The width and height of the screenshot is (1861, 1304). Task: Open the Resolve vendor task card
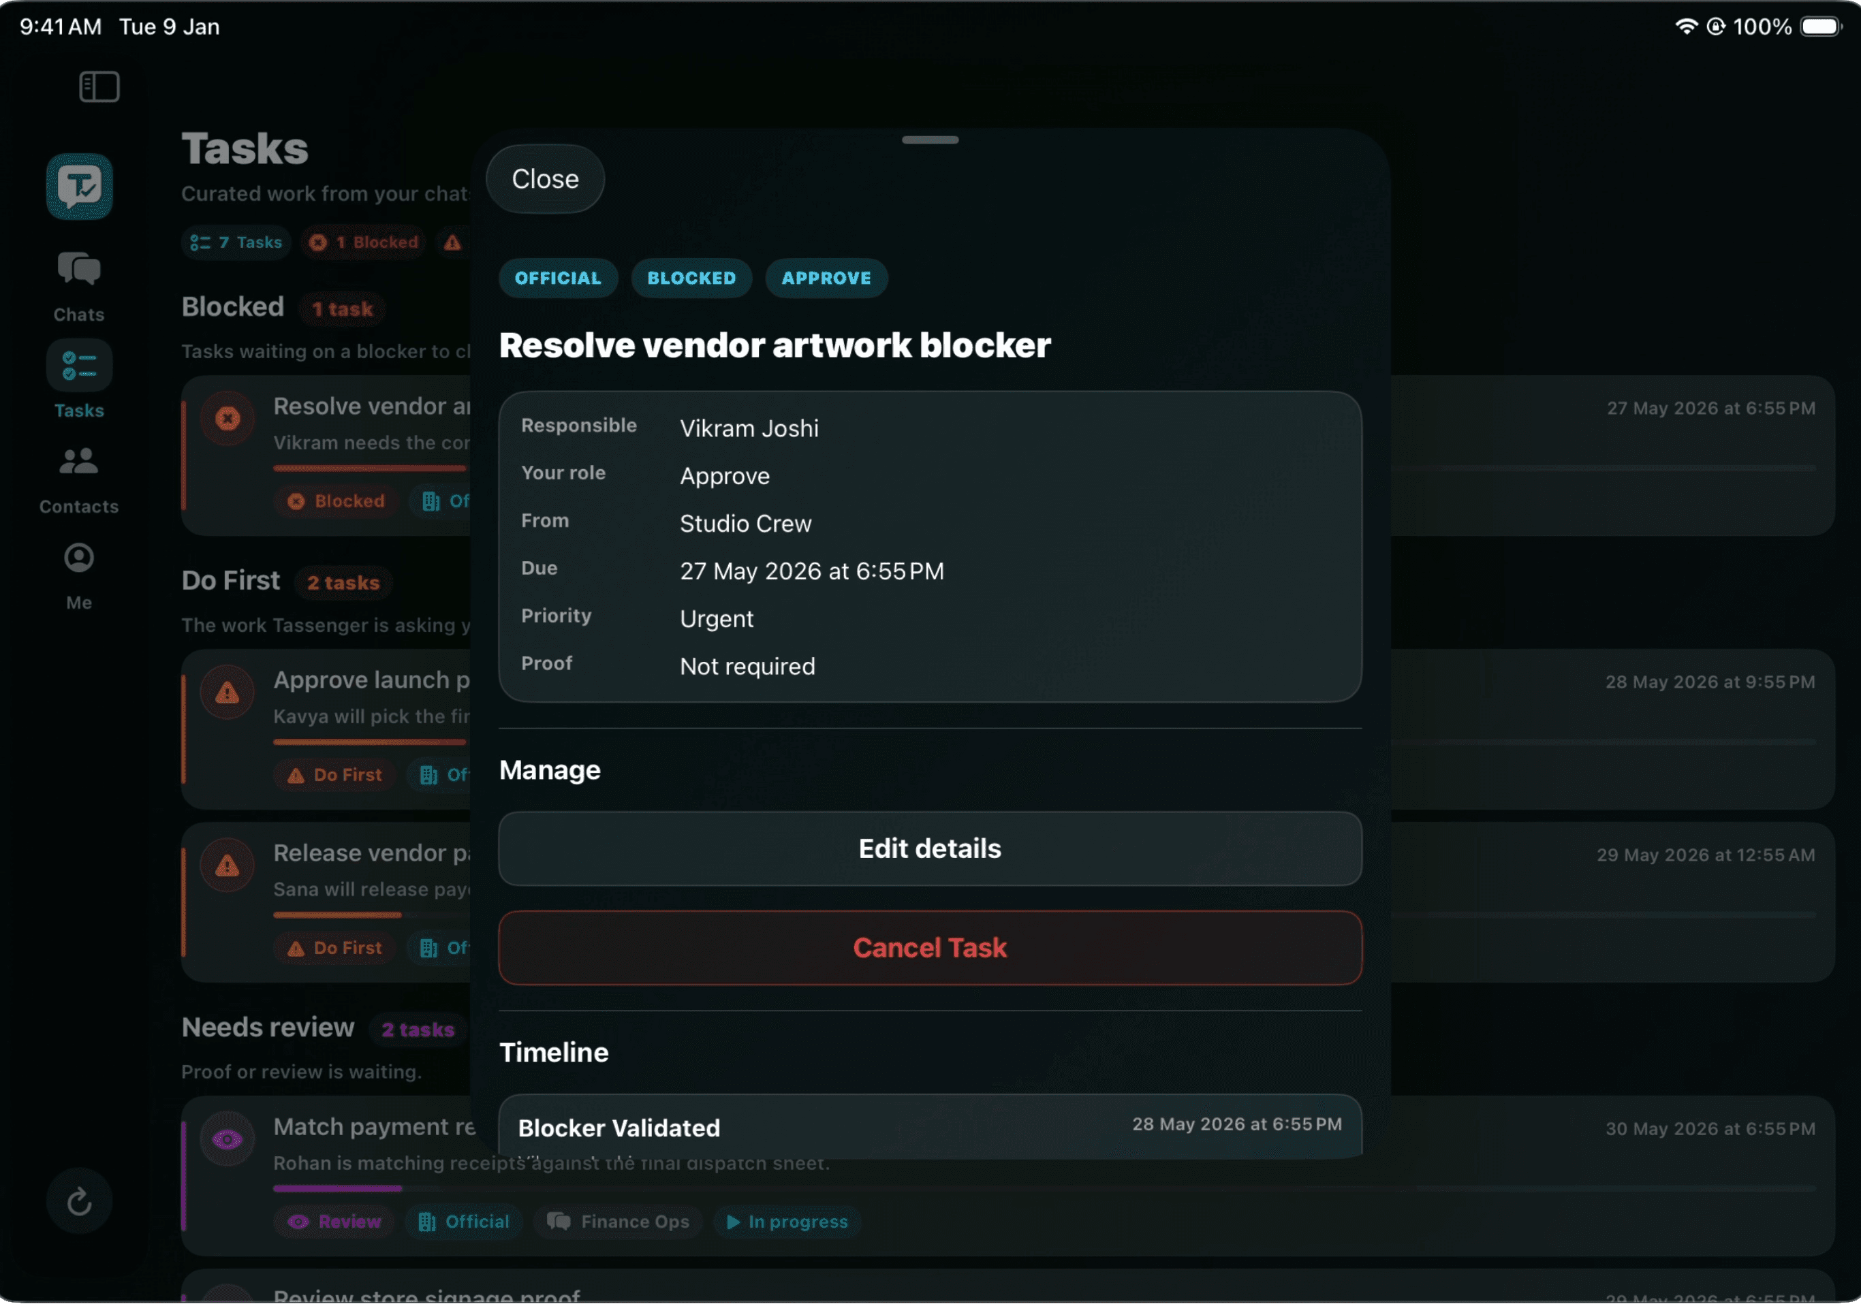[327, 456]
